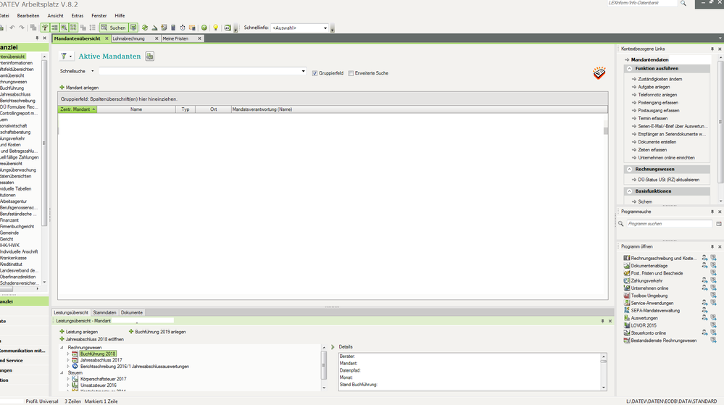Click the Dokumentenablage program icon
Viewport: 724px width, 405px height.
[627, 266]
